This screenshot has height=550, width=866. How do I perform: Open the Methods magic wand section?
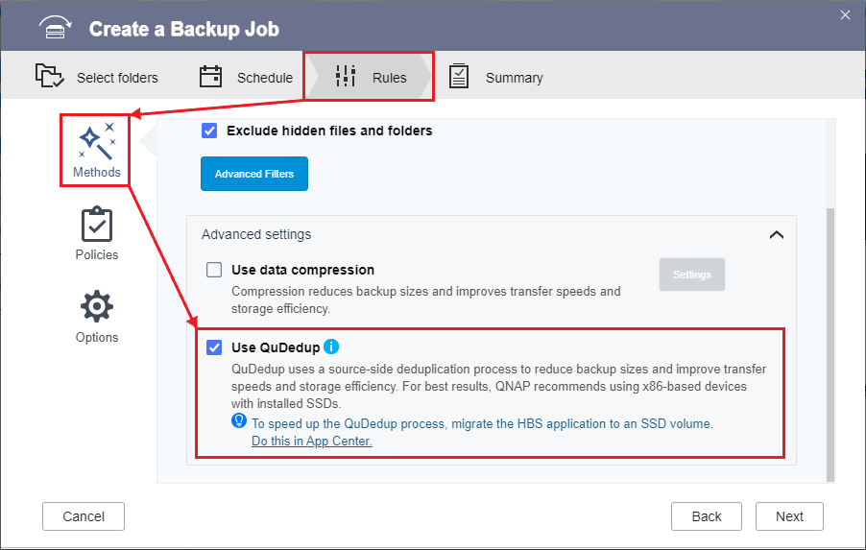pos(97,150)
